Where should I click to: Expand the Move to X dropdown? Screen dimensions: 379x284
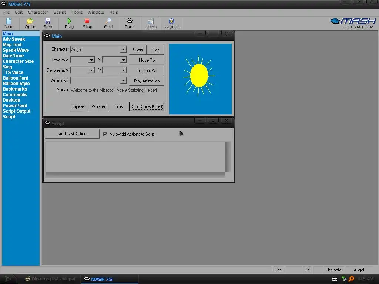coord(91,60)
